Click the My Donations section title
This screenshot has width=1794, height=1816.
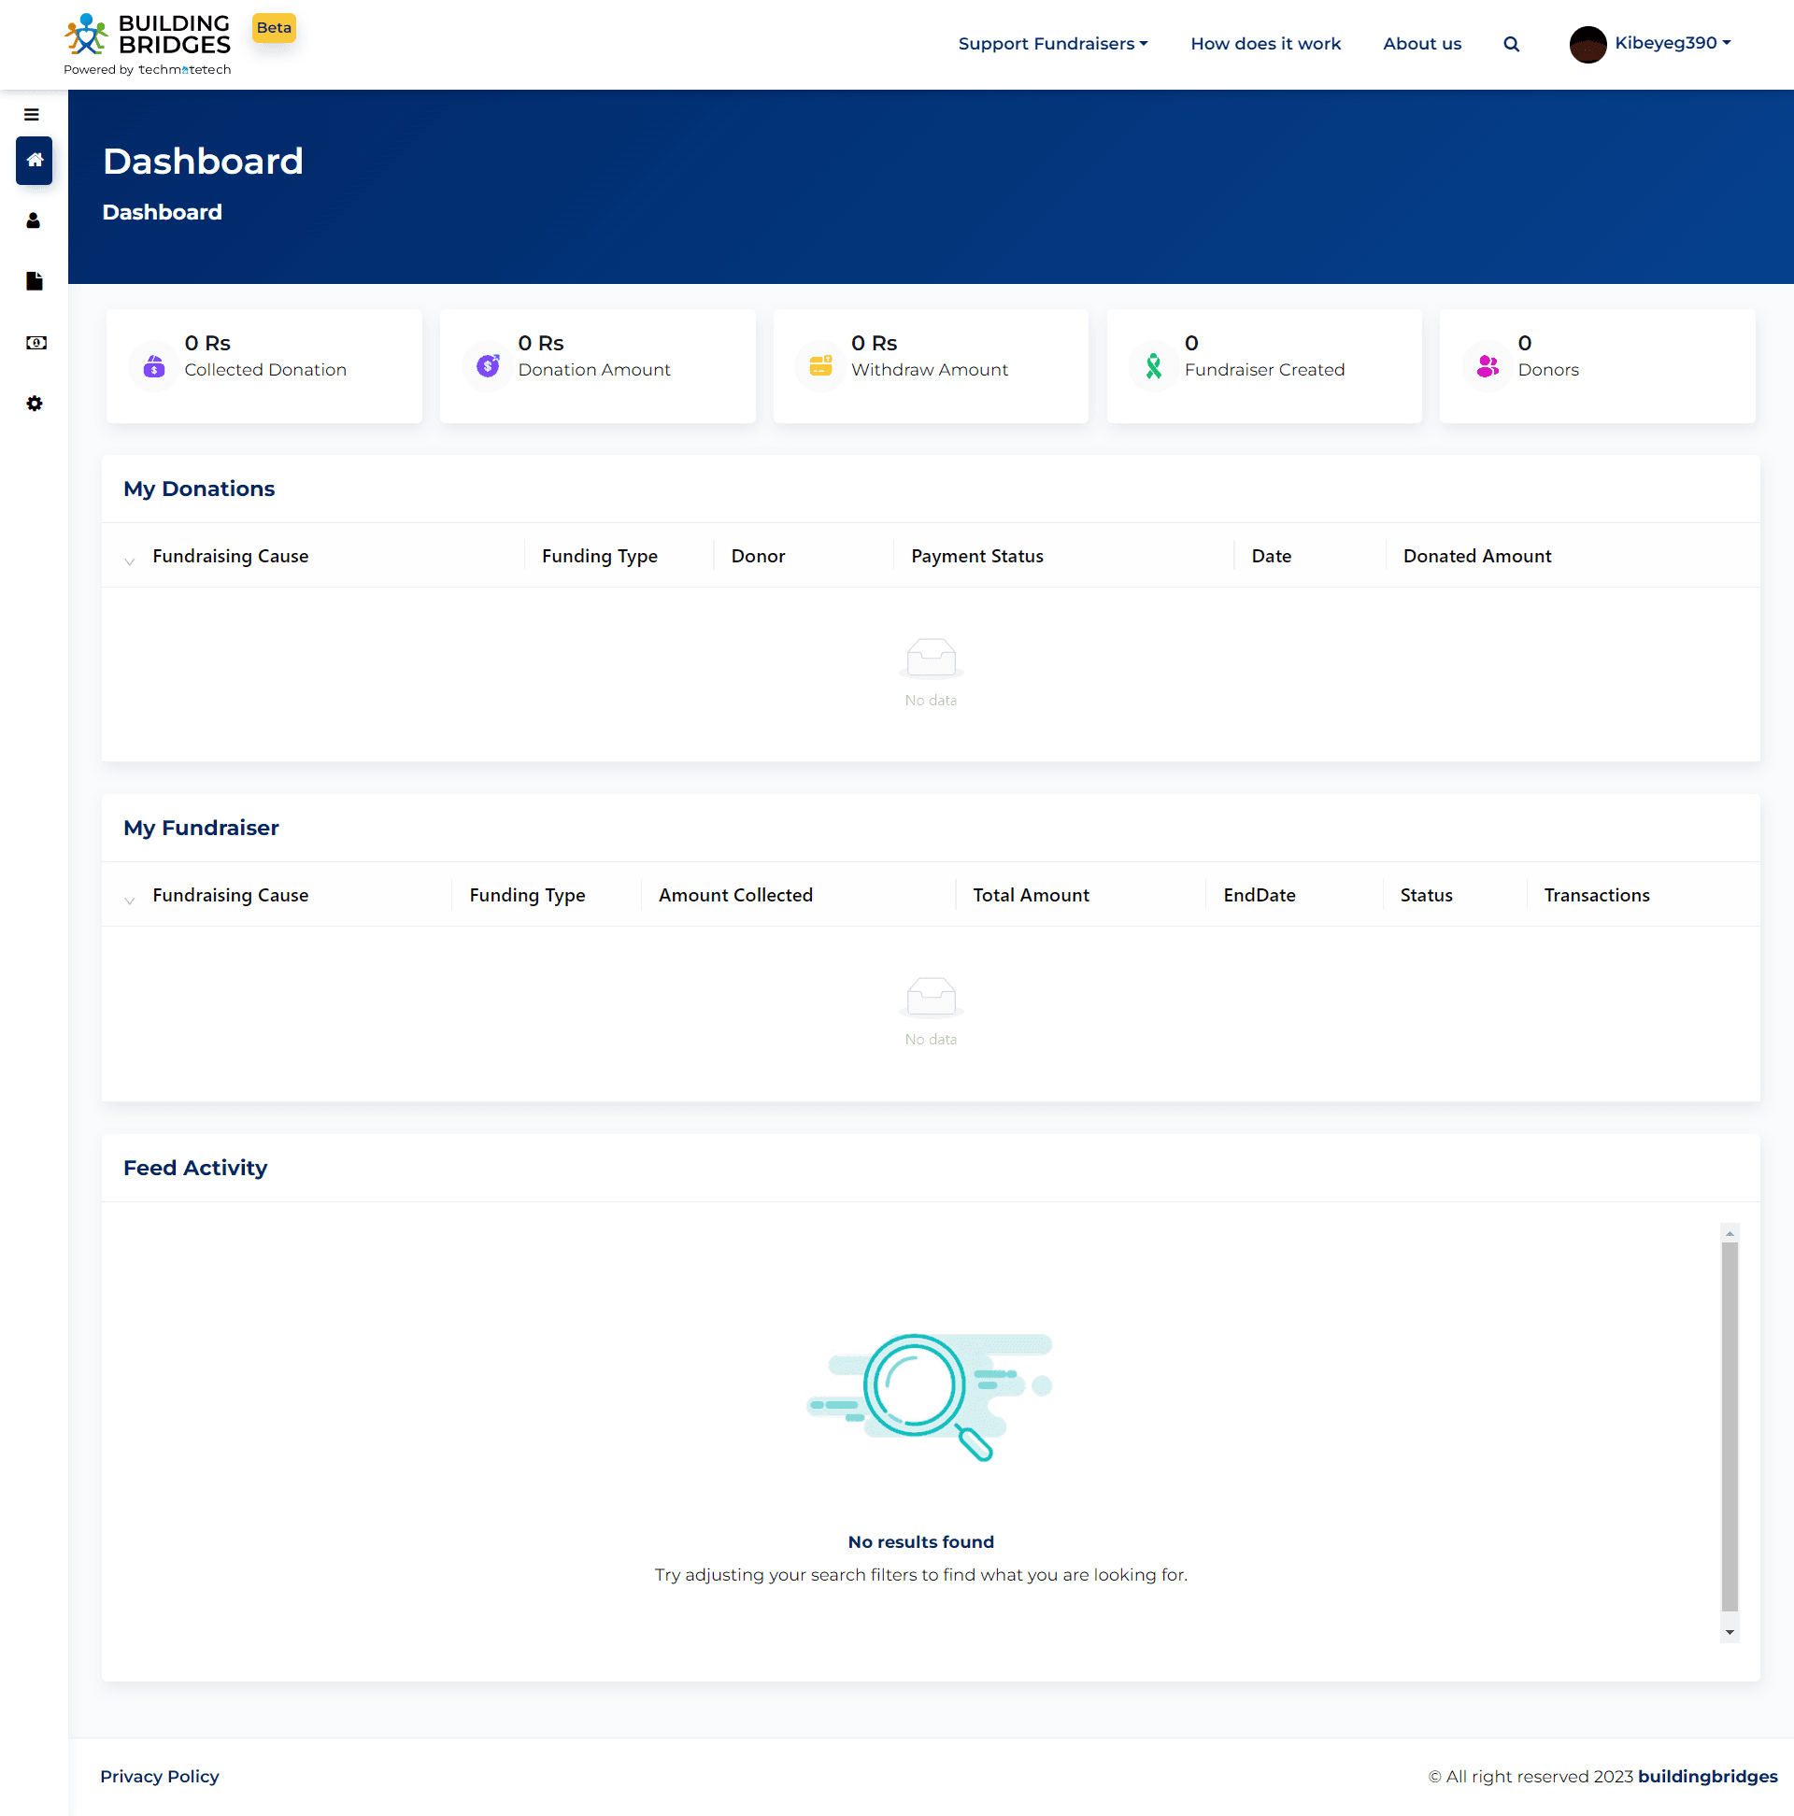click(198, 489)
